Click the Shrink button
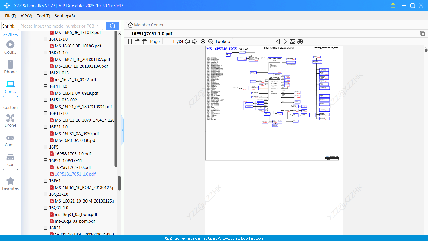 coord(8,26)
